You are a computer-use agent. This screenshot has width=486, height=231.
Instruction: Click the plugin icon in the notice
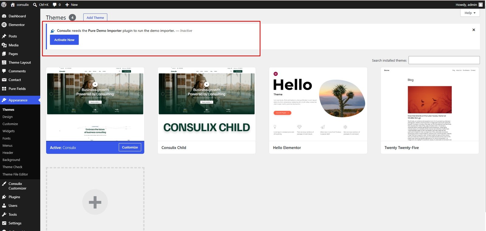[53, 31]
